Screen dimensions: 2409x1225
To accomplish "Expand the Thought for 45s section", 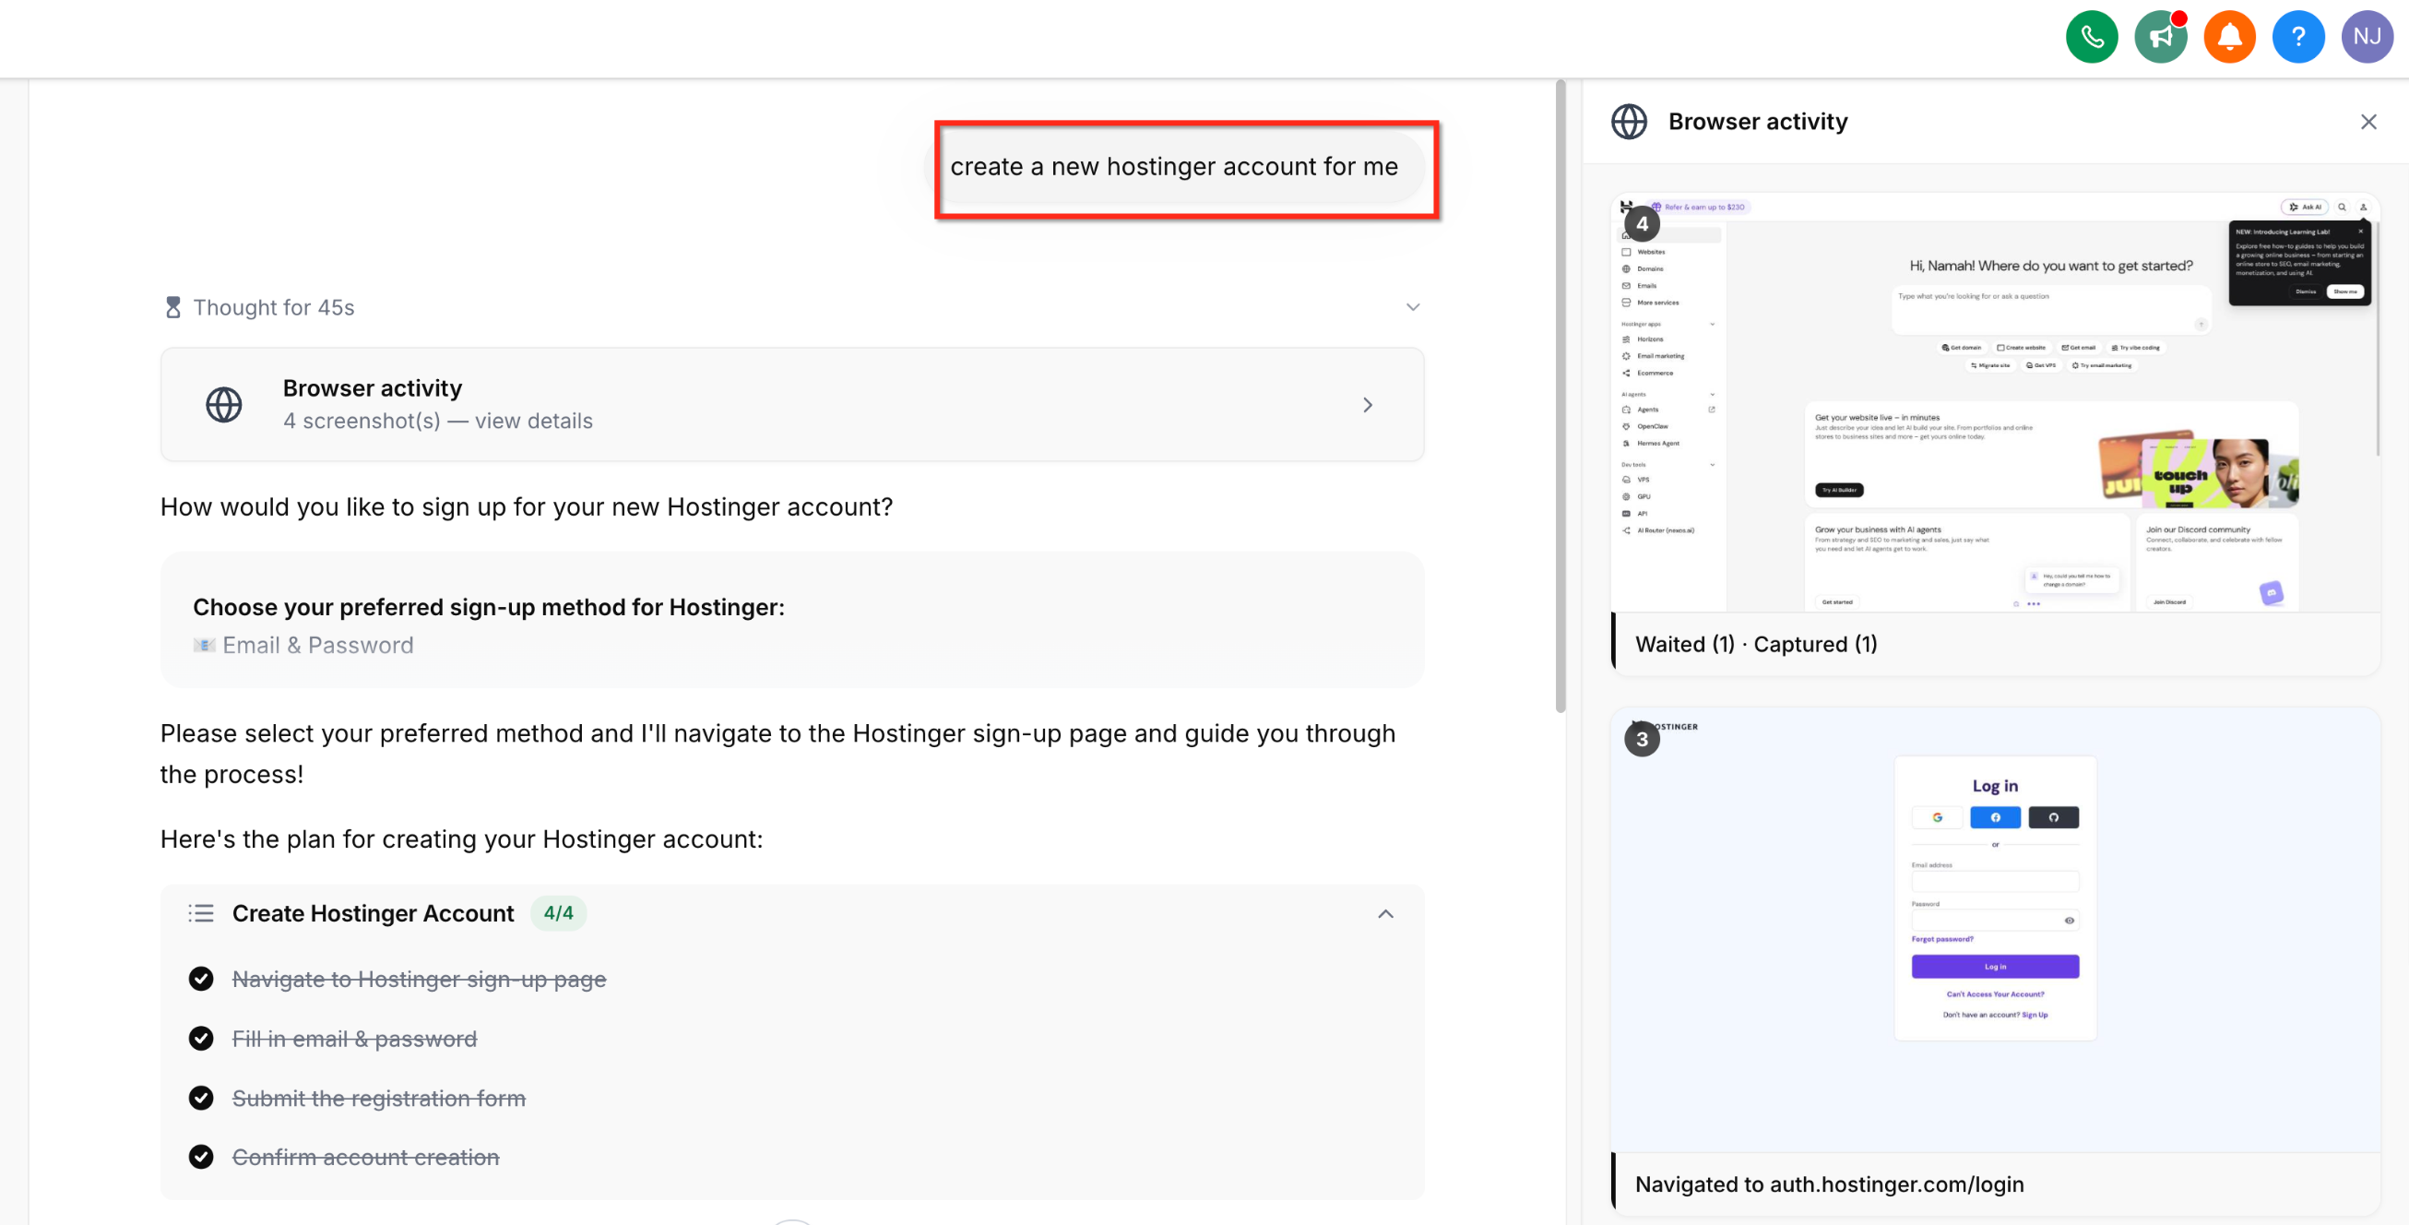I will click(1412, 308).
